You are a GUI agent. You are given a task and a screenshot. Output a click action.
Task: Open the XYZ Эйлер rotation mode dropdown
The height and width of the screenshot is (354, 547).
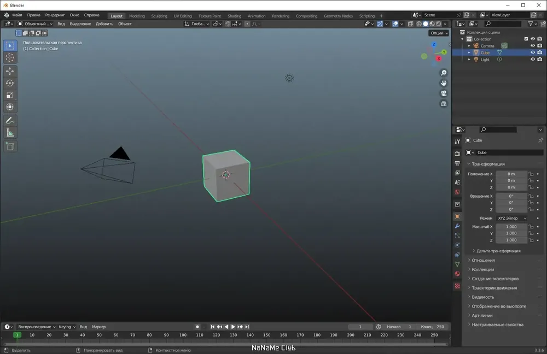tap(512, 218)
